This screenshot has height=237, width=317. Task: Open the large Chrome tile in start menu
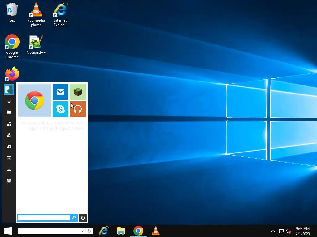point(34,100)
